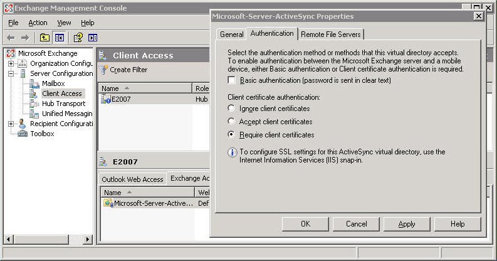Click the Create Filter link
The image size is (497, 261).
[128, 70]
